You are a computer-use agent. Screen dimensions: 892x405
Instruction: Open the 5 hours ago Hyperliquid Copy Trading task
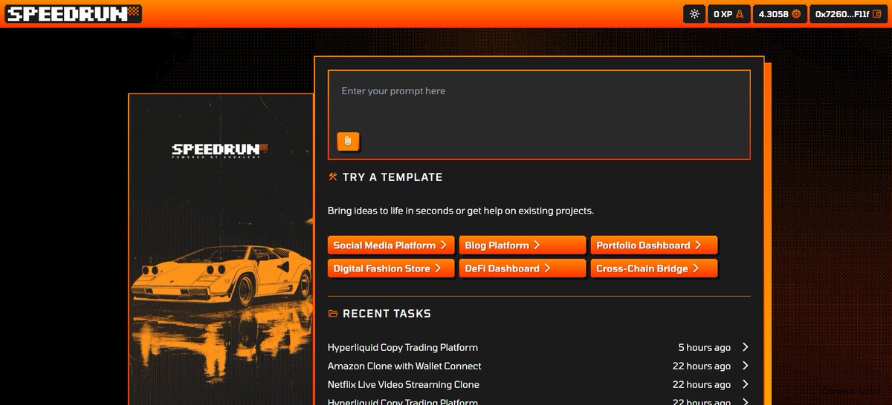click(539, 347)
